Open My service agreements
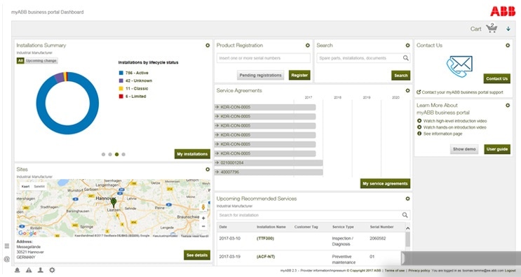 click(385, 183)
